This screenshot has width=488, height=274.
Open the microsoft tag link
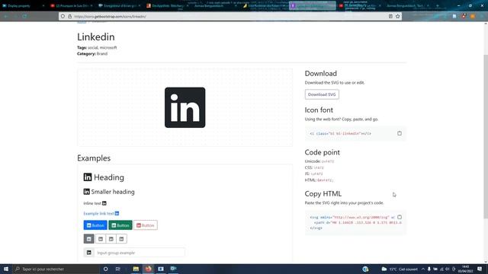(108, 47)
